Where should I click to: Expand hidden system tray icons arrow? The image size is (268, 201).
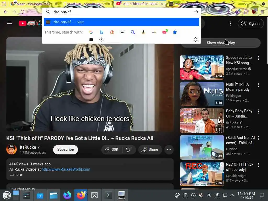coord(232,195)
